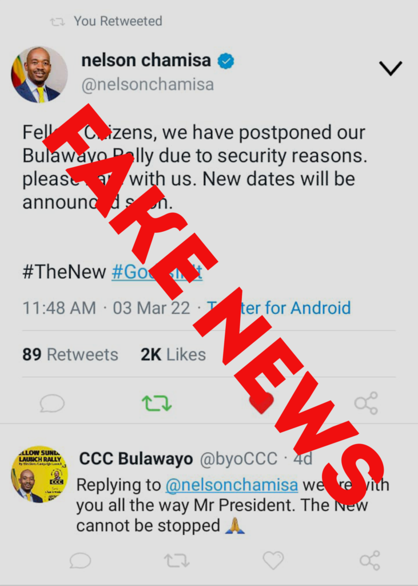This screenshot has height=586, width=418.
Task: Retweet the CCC Bulawayo reply
Action: coord(177,561)
